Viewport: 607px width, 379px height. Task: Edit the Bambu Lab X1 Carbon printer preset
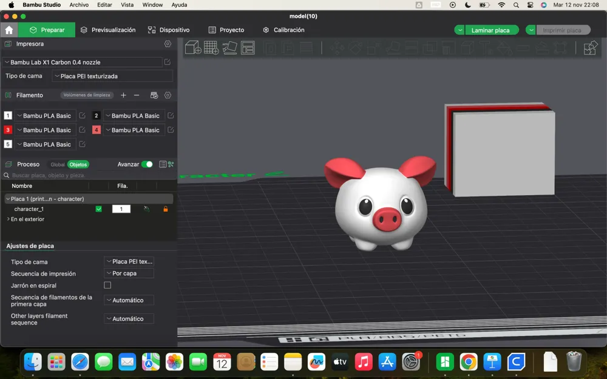coord(168,62)
